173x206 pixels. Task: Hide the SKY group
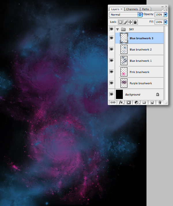(111, 29)
